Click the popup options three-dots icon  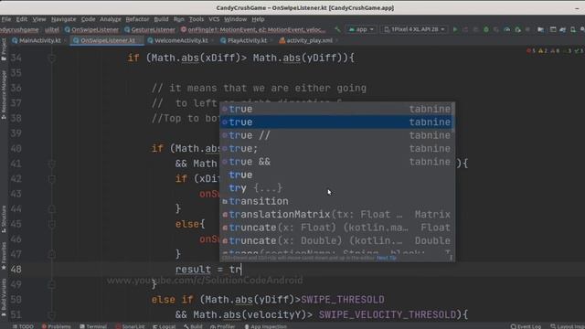coord(451,258)
